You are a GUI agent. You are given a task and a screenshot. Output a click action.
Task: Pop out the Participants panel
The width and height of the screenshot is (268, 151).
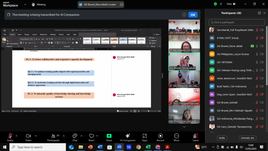259,13
